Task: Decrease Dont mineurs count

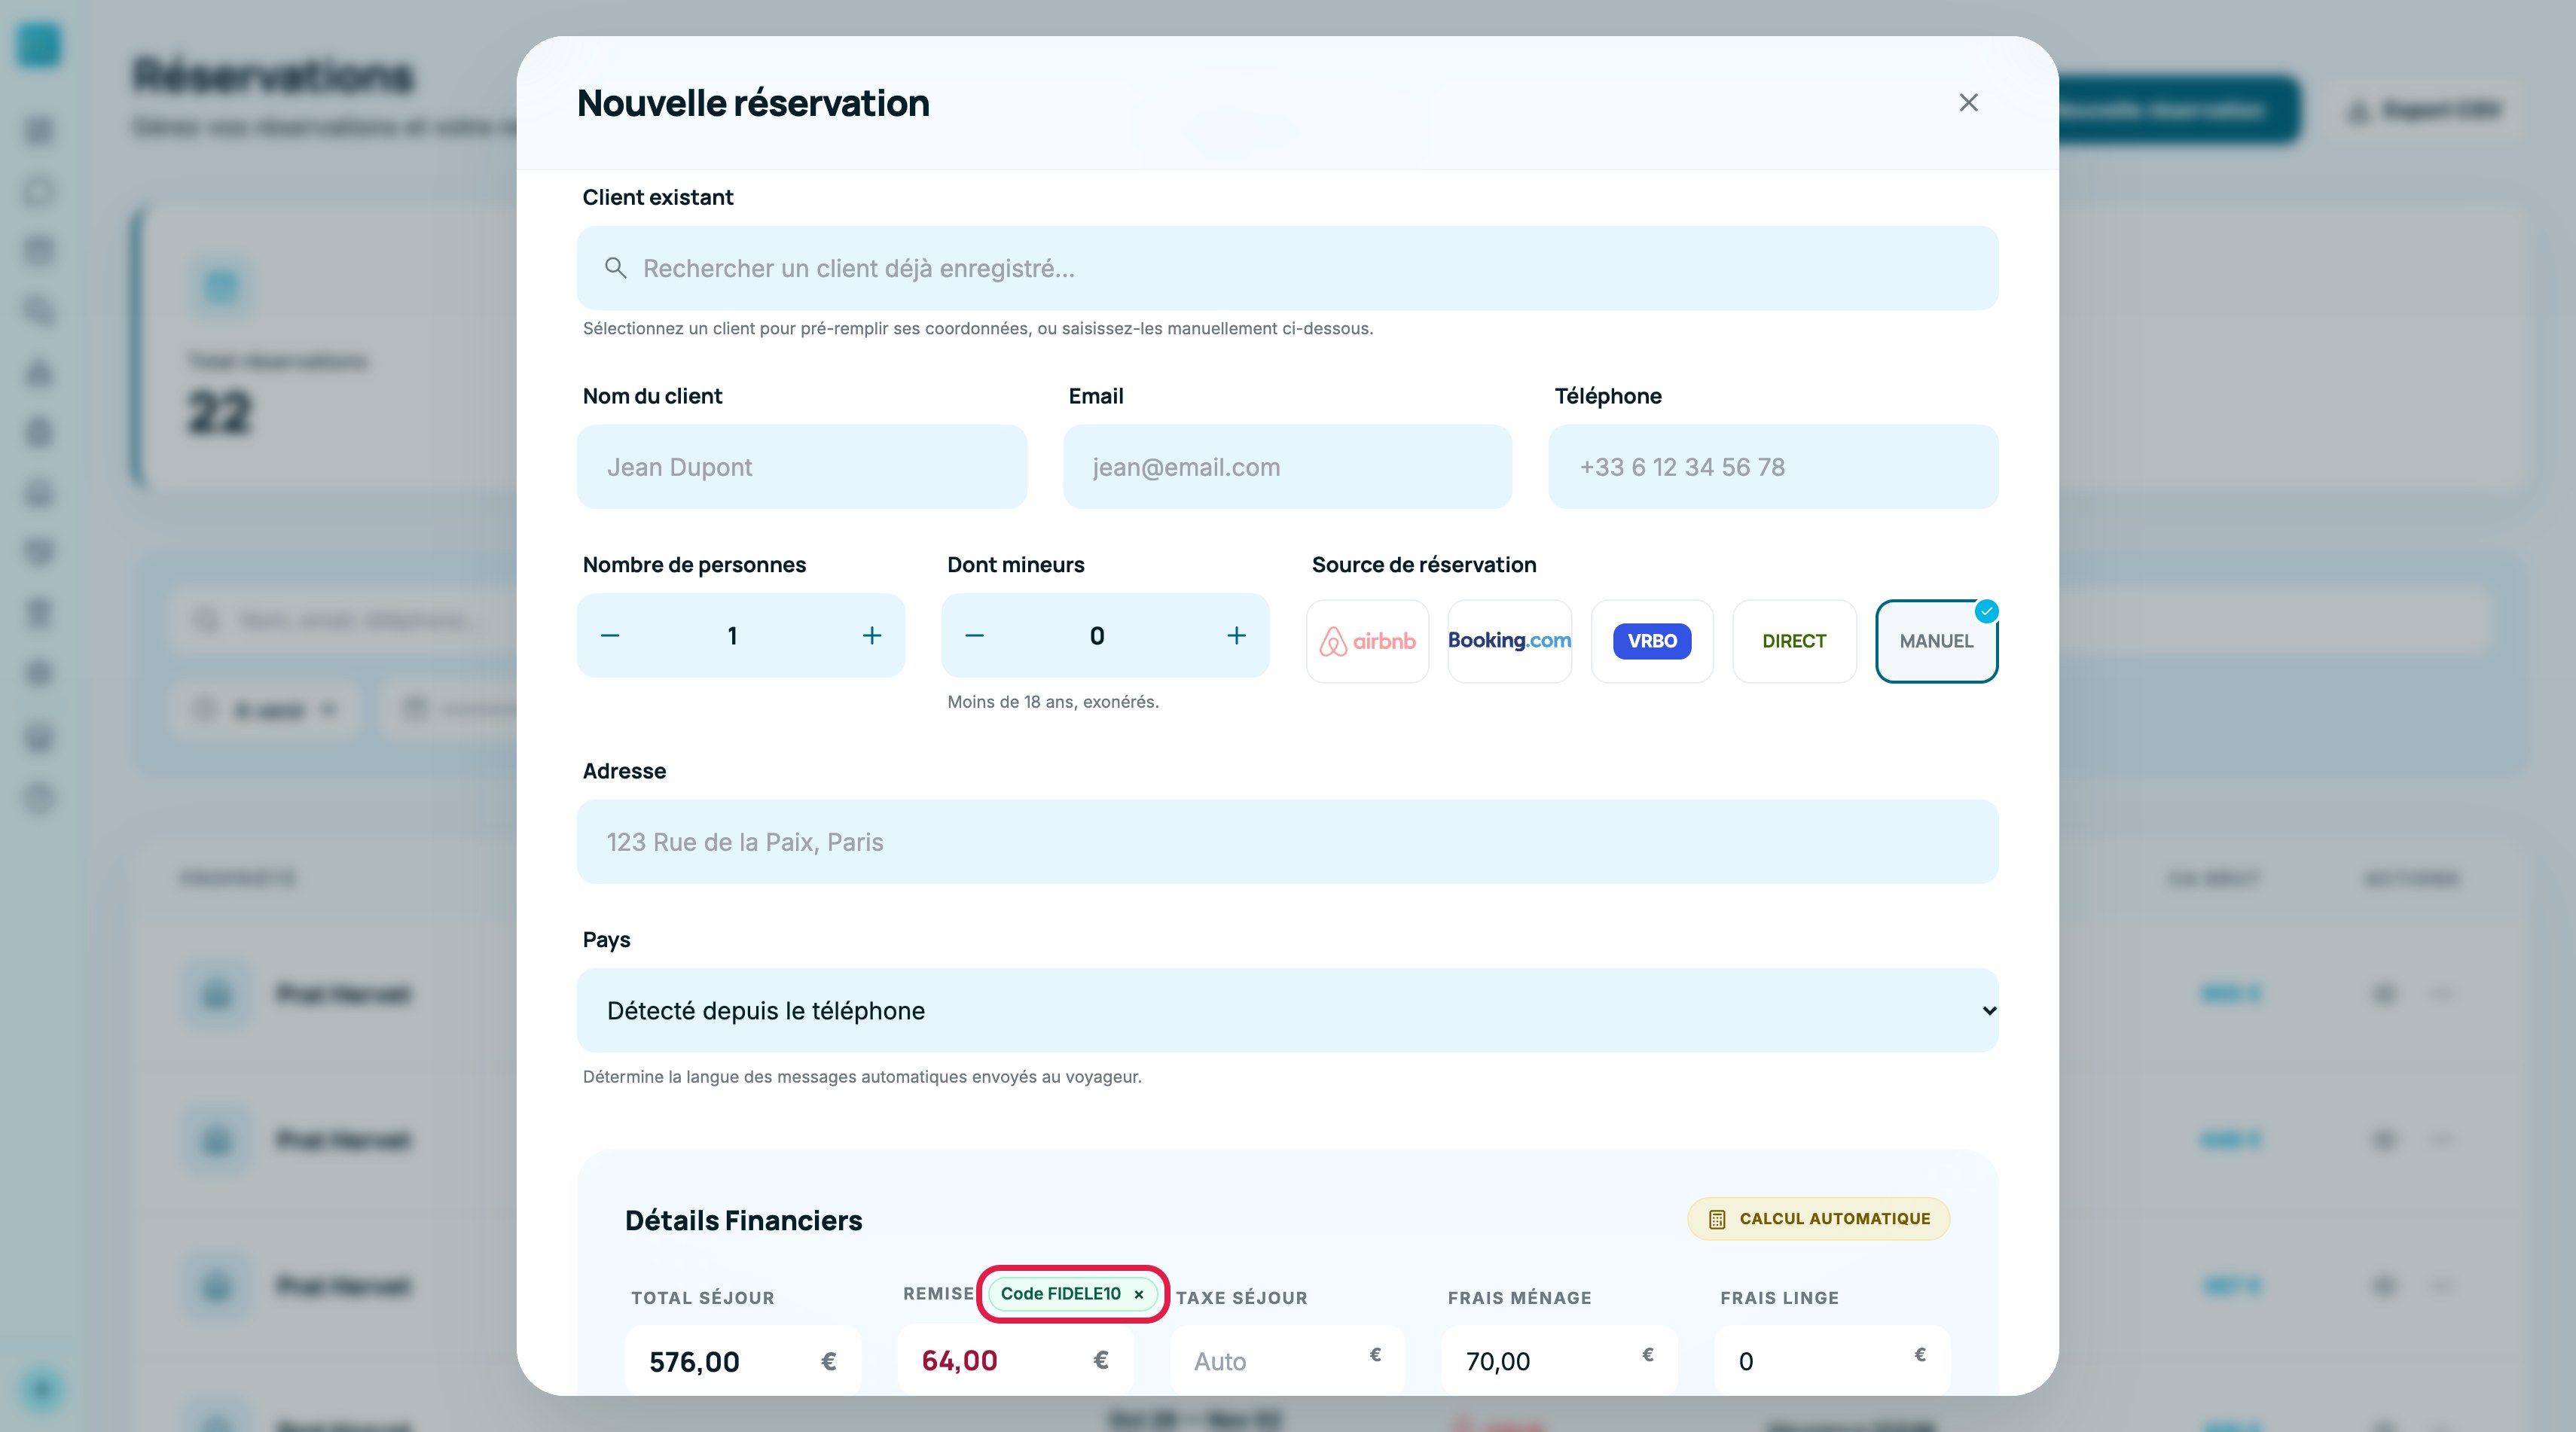Action: (x=974, y=635)
